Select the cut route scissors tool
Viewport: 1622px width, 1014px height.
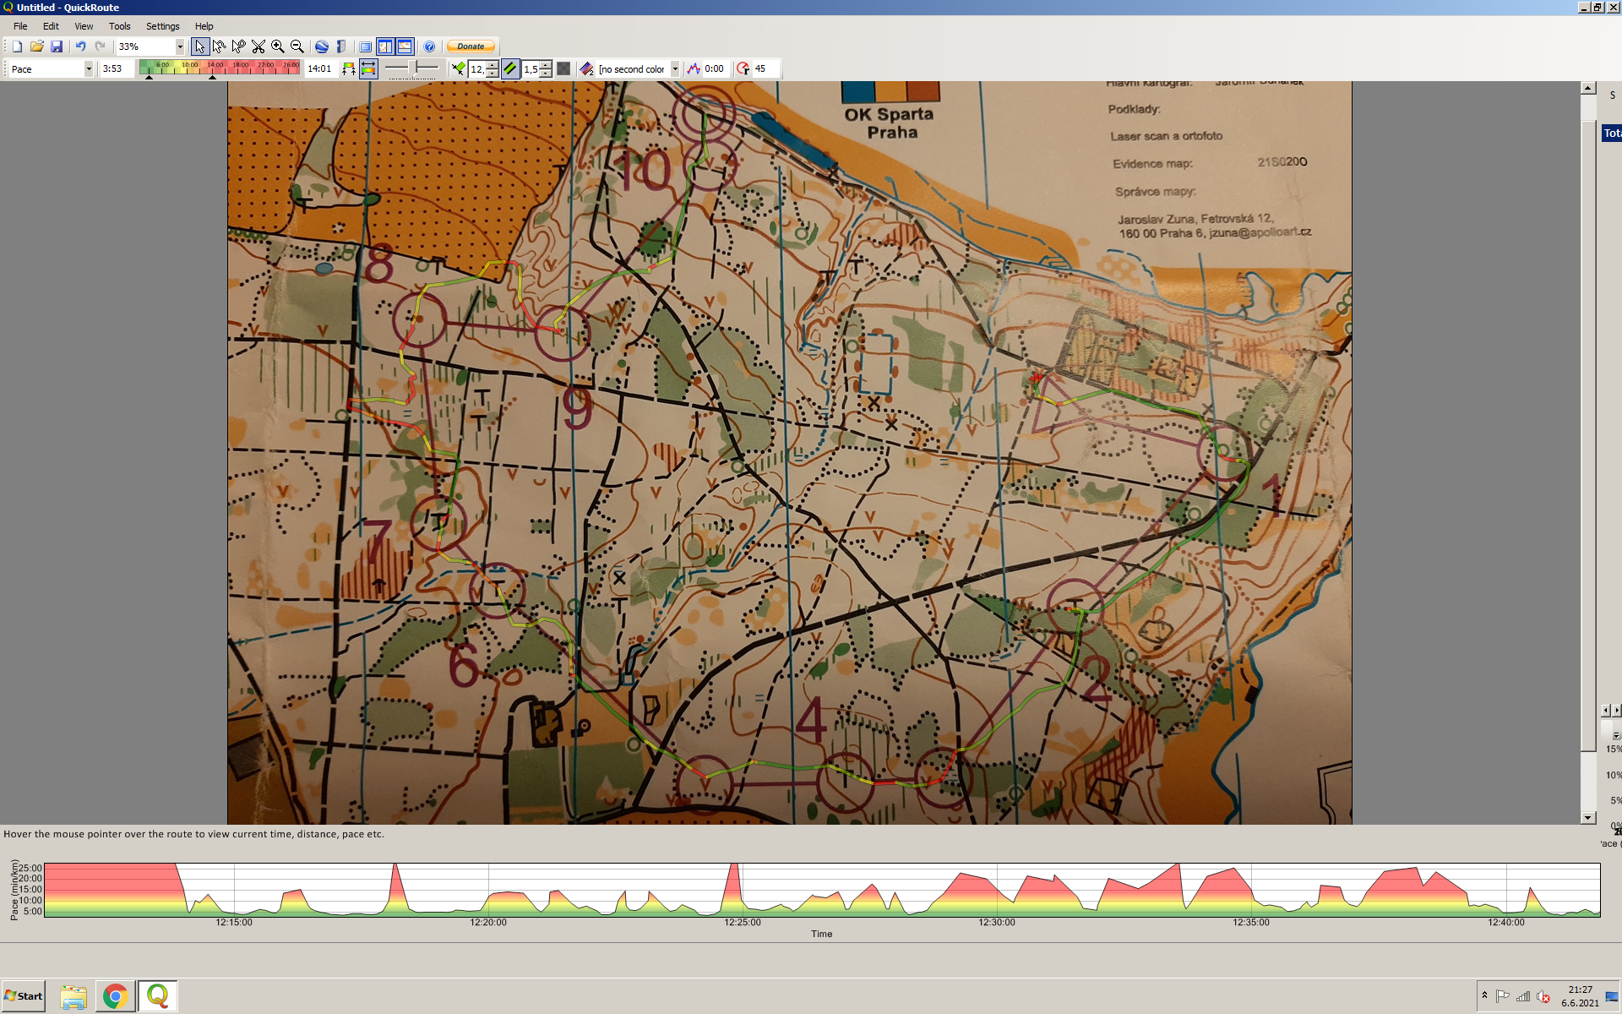click(259, 46)
